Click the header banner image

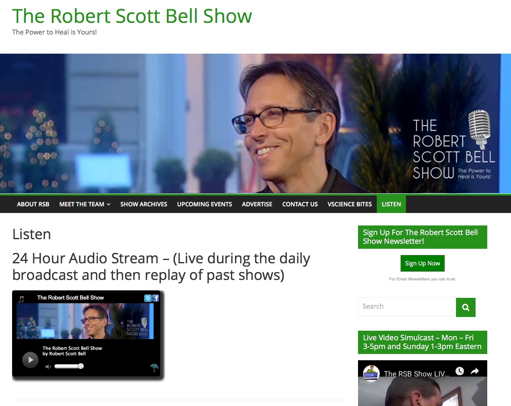(255, 124)
